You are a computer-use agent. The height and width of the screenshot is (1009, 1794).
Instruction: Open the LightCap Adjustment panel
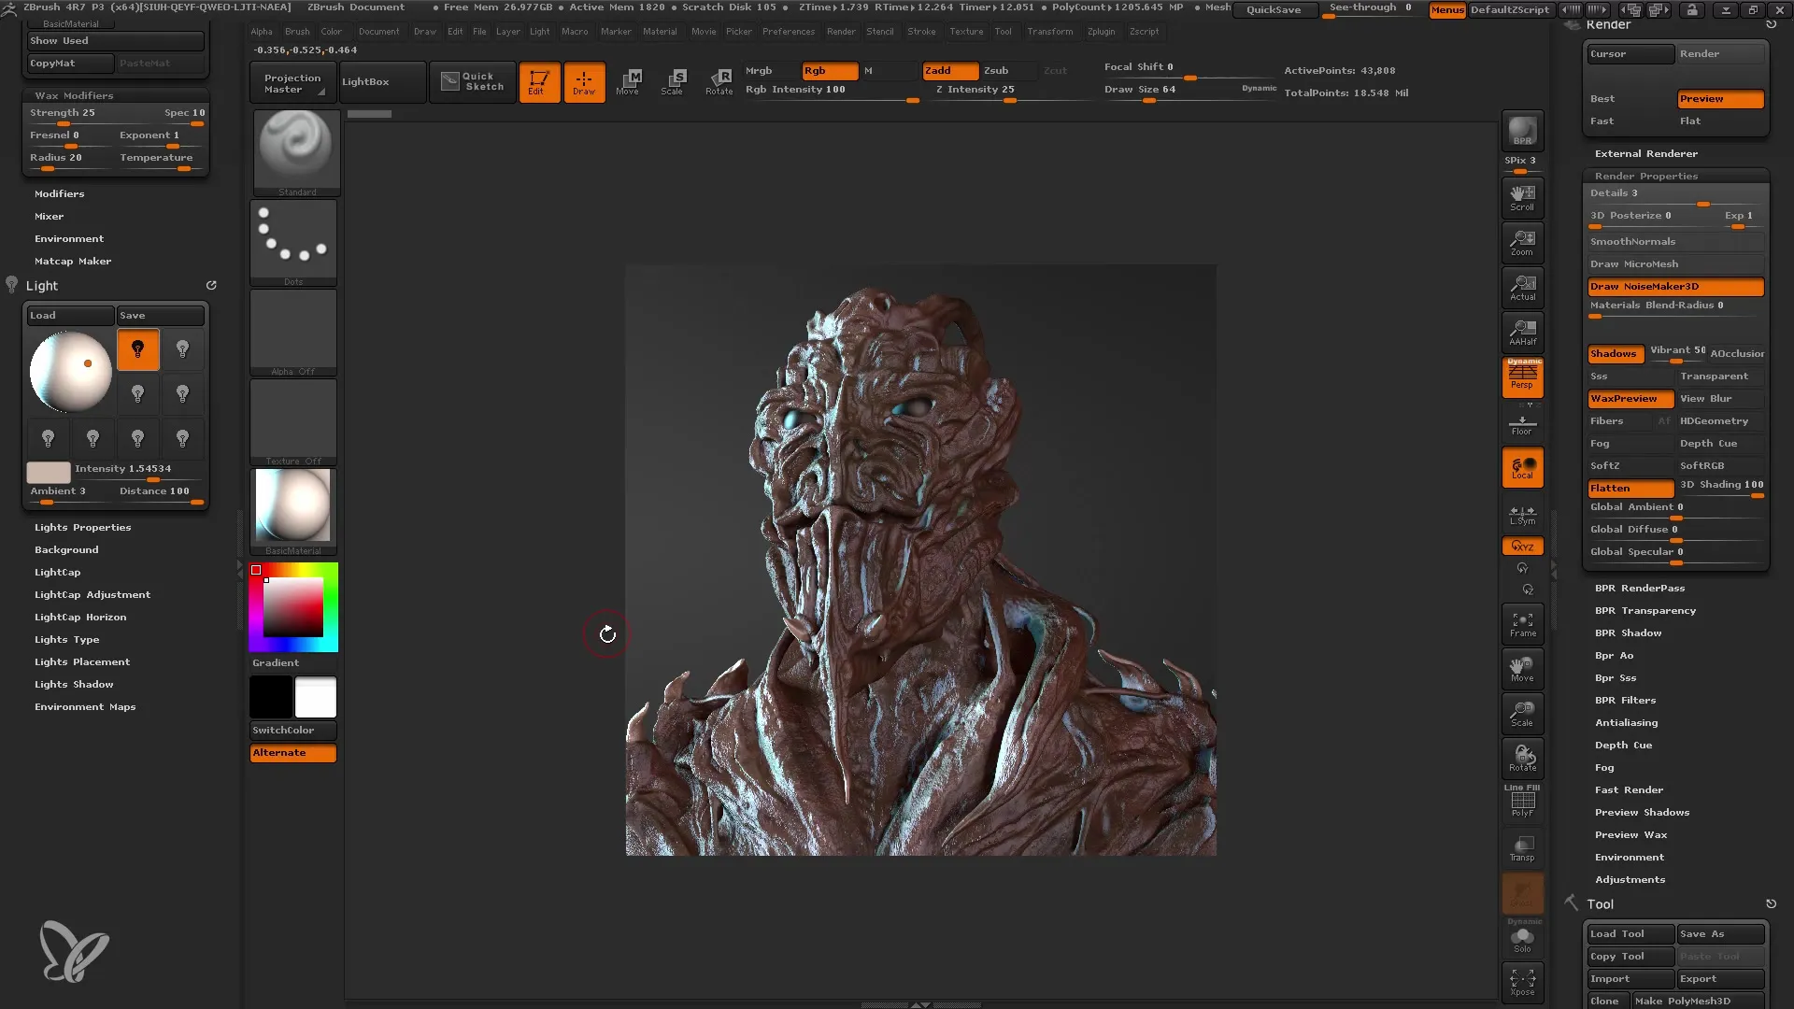tap(93, 594)
